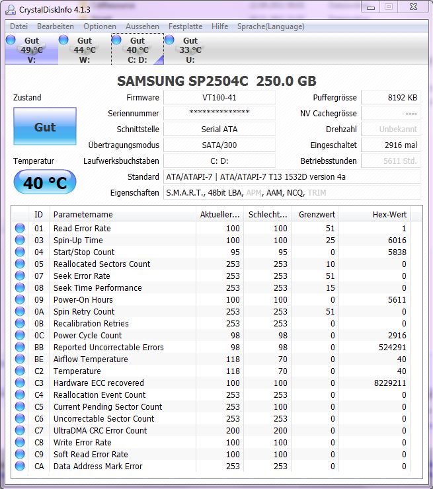
Task: Click the Firmware field VT100-41
Action: 219,98
